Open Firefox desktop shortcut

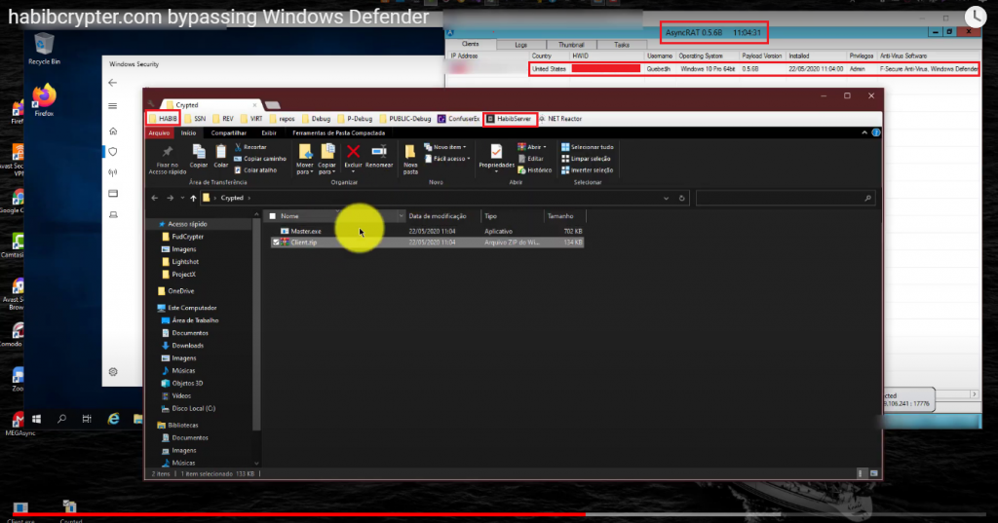pos(44,100)
